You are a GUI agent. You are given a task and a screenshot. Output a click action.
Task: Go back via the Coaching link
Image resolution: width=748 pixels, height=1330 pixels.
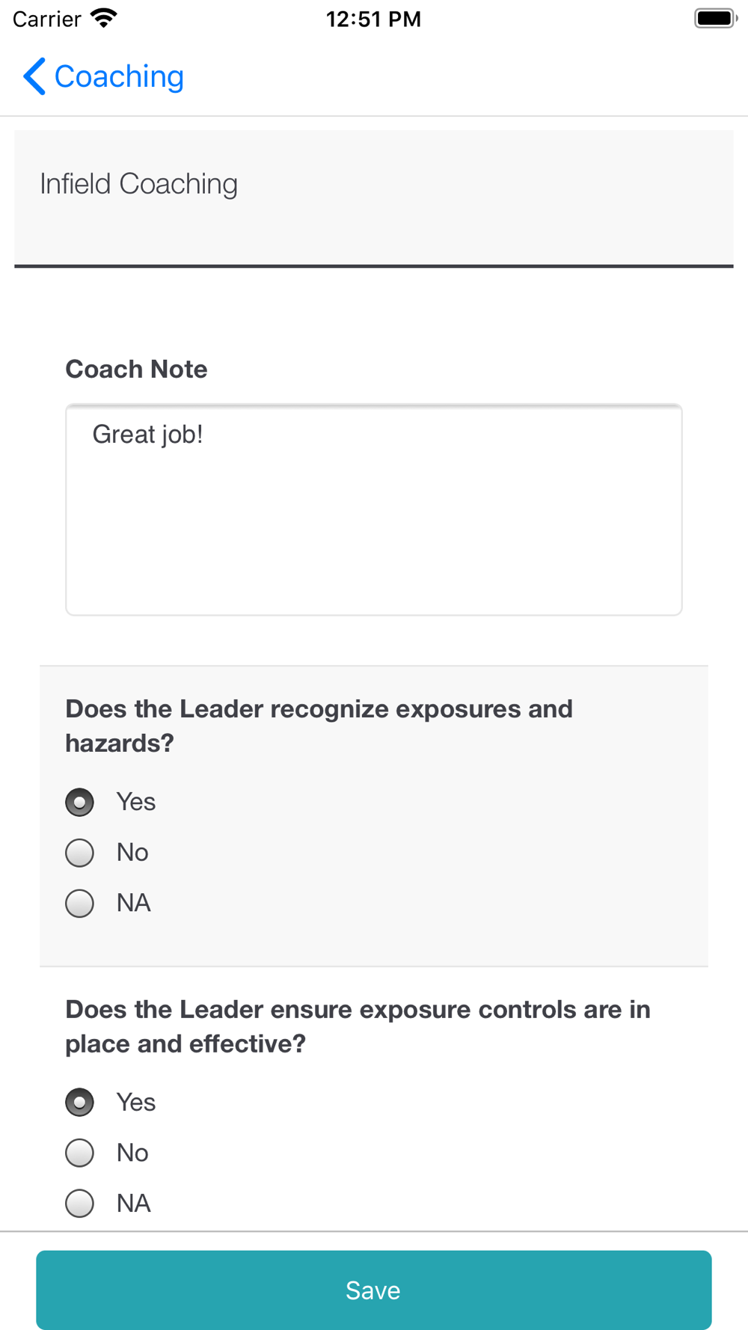coord(119,76)
